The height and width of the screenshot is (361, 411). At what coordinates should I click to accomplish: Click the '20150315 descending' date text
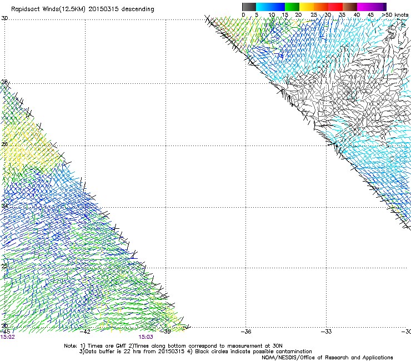[x=122, y=9]
